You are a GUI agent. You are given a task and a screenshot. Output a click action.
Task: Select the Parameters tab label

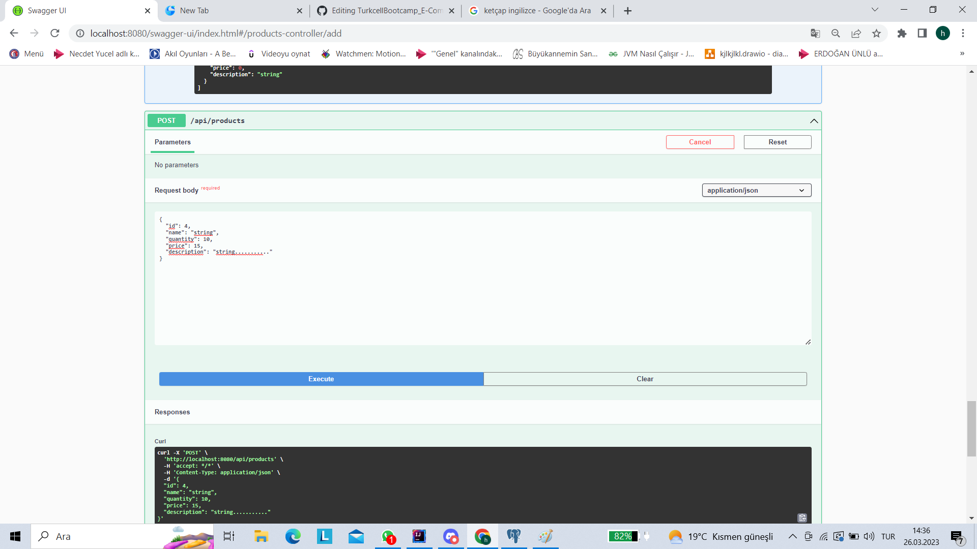173,142
